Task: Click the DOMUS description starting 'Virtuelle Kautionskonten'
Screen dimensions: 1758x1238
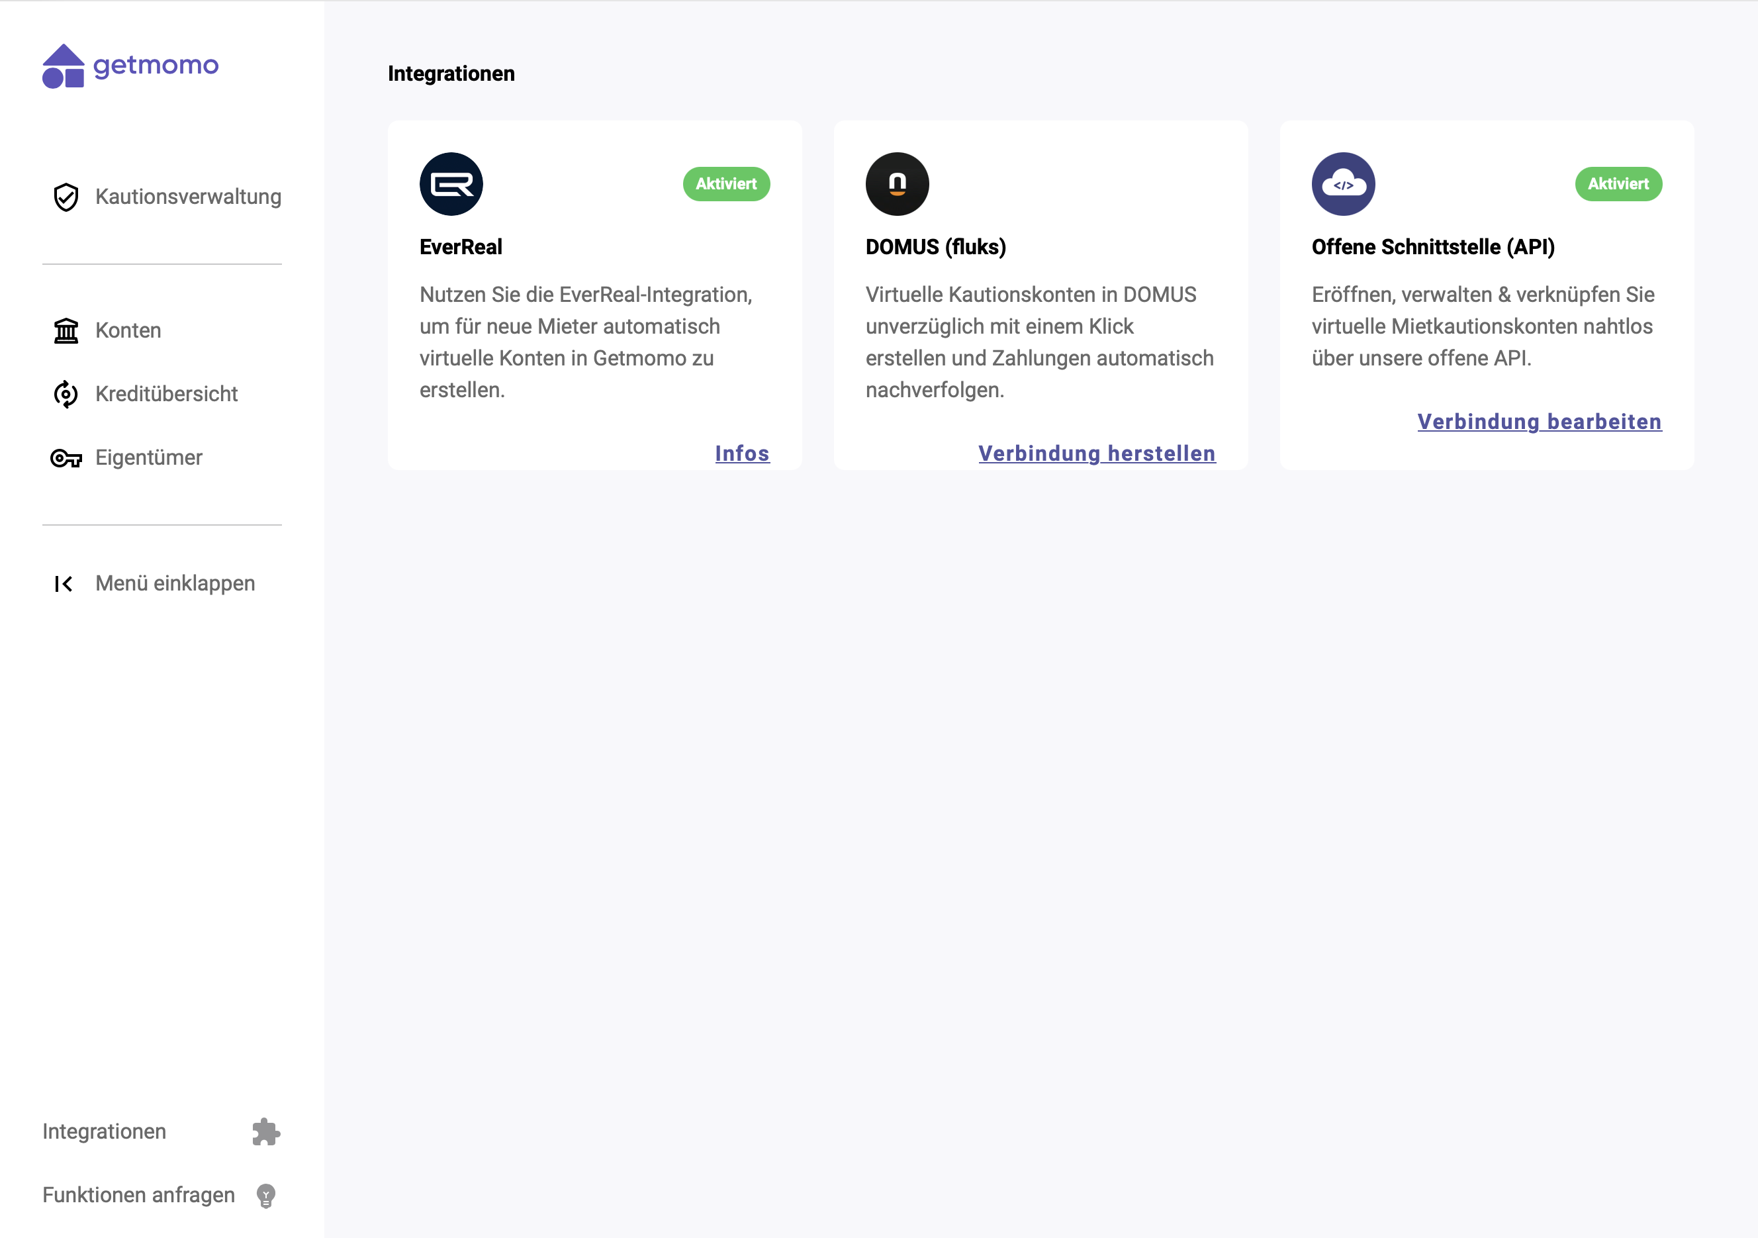Action: point(1040,342)
